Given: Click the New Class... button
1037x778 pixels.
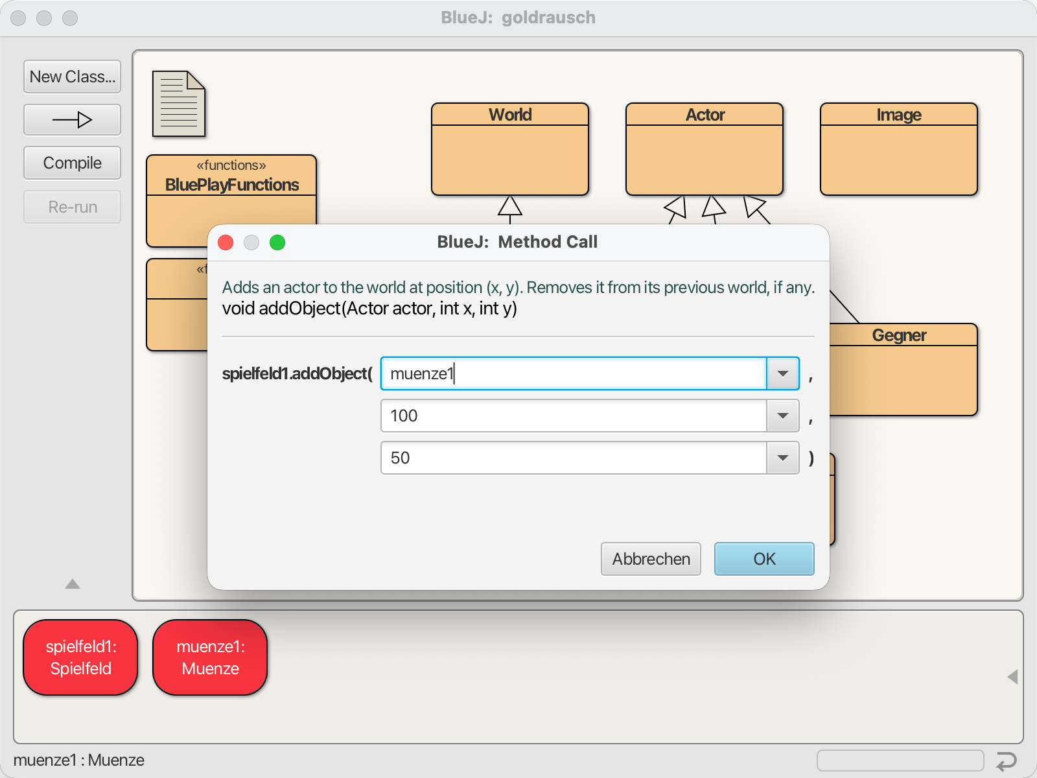Looking at the screenshot, I should (x=73, y=77).
